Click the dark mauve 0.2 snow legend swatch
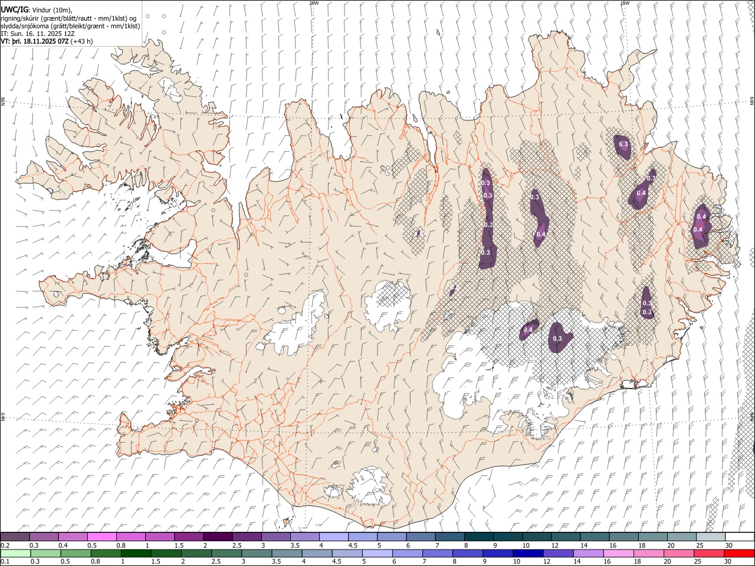The width and height of the screenshot is (755, 566). click(x=15, y=537)
